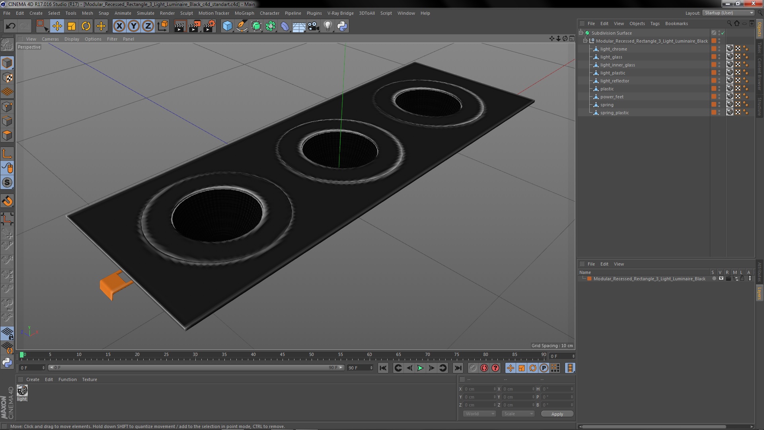Toggle Y axis lock
This screenshot has width=764, height=430.
[x=134, y=26]
